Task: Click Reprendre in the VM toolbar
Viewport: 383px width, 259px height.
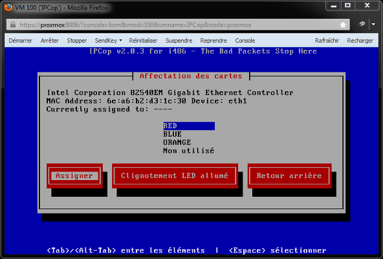Action: 213,41
